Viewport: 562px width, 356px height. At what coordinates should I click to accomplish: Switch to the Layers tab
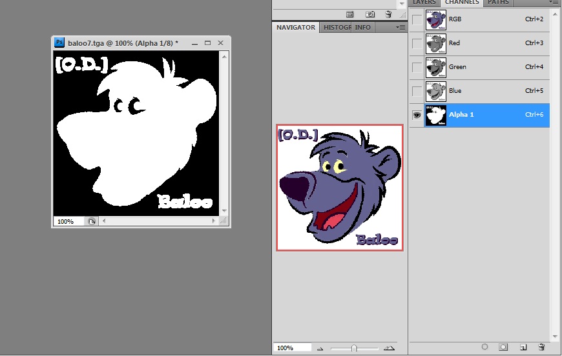(x=424, y=3)
